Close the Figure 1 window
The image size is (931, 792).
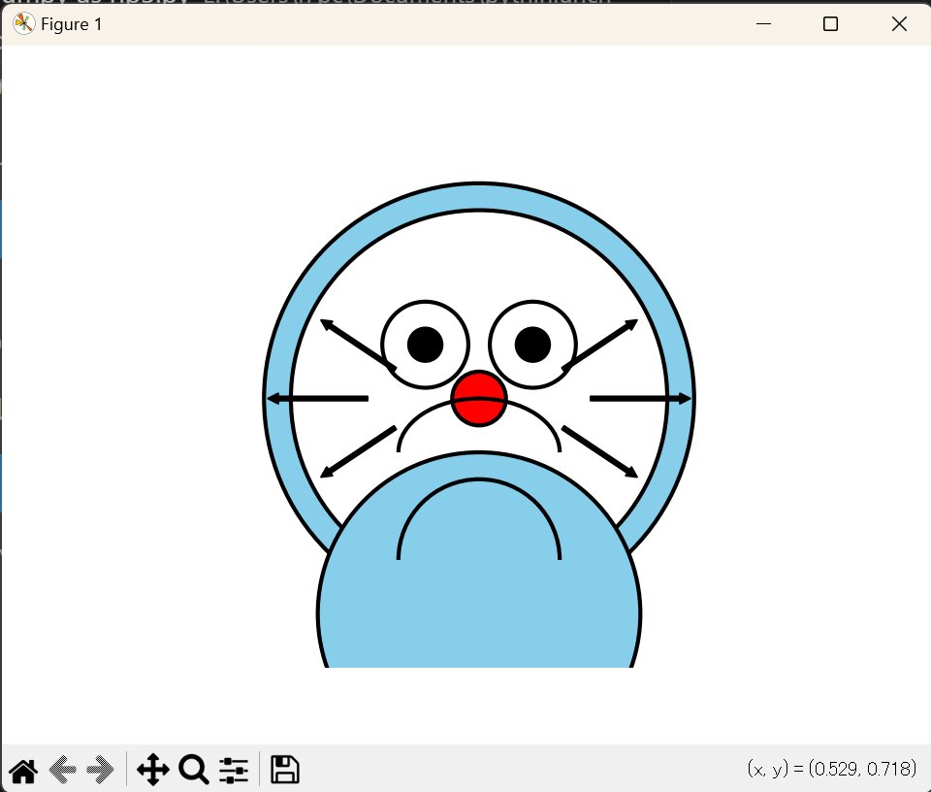[900, 23]
